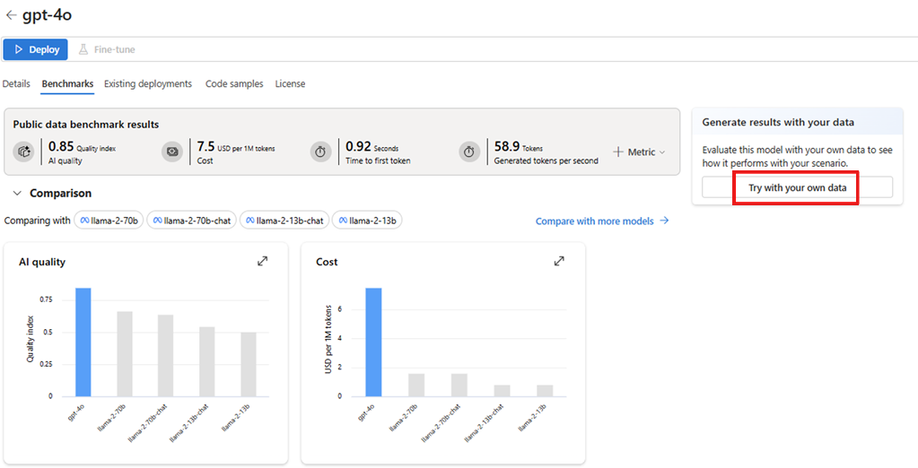Select the Code samples tab
The height and width of the screenshot is (468, 918).
click(x=234, y=83)
